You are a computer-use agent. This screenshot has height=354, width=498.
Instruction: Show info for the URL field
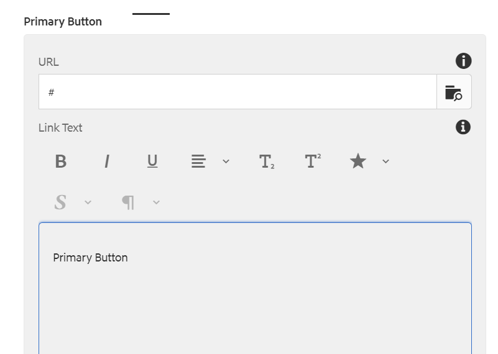463,61
